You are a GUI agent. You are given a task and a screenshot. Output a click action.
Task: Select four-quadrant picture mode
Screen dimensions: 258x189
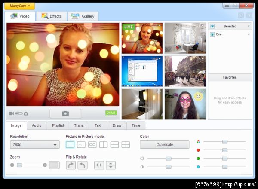point(126,145)
